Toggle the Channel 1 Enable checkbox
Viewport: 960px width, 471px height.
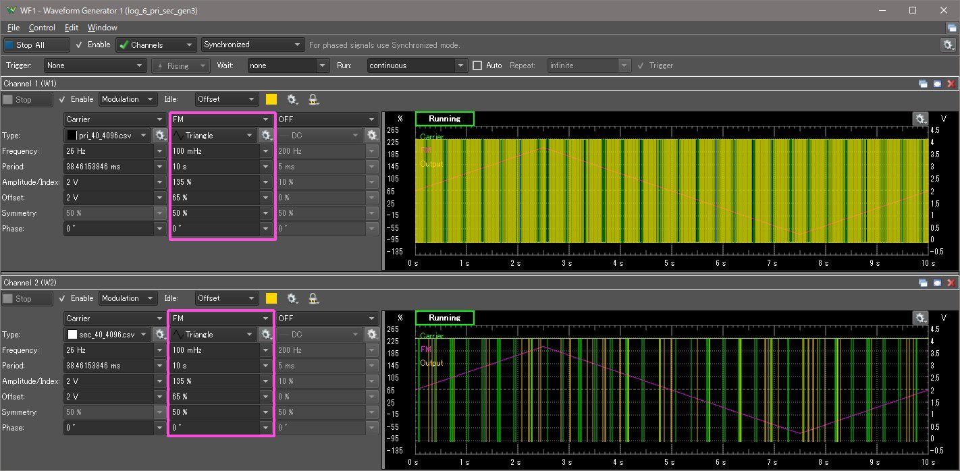[x=63, y=99]
